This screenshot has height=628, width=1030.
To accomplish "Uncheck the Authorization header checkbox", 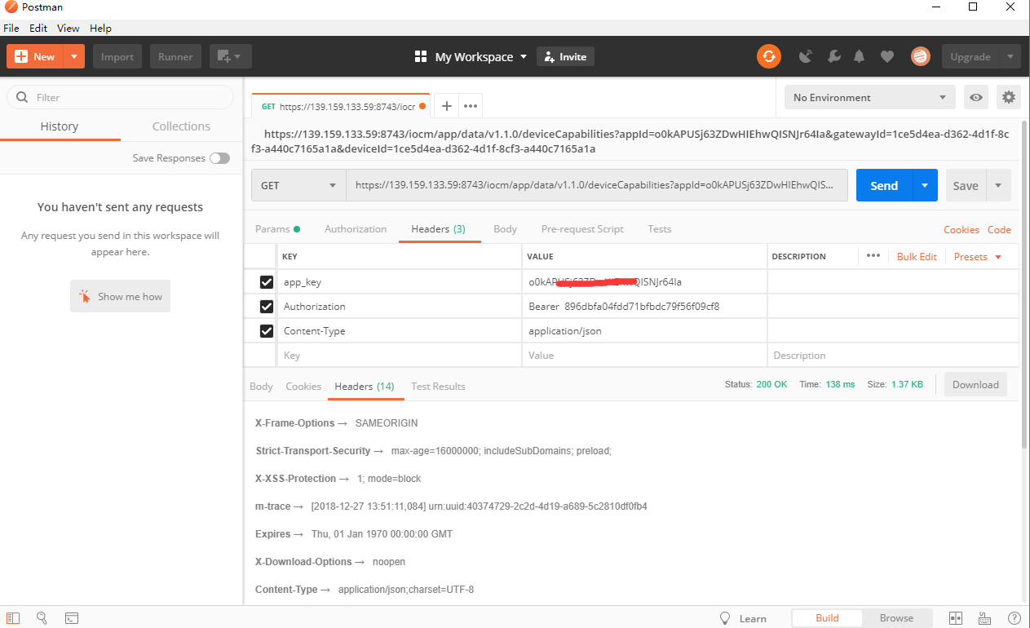I will 266,307.
